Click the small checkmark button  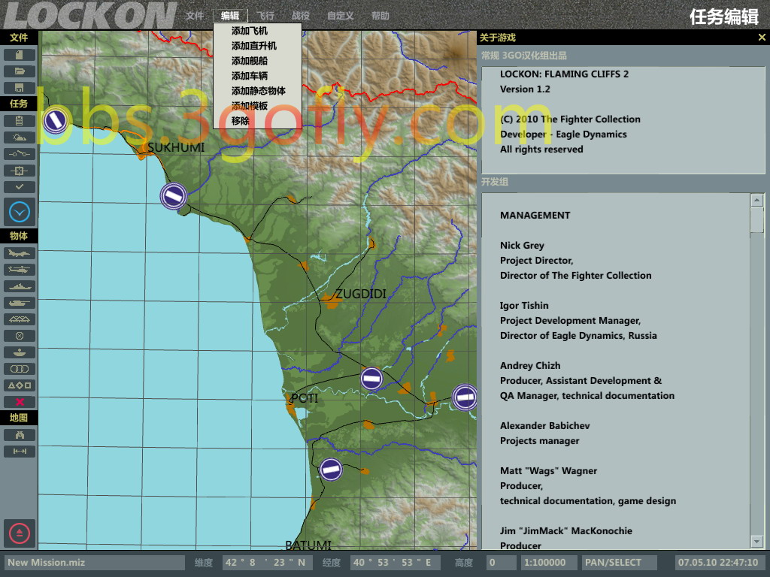(x=19, y=187)
